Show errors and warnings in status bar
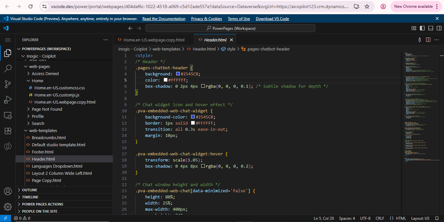This screenshot has height=222, width=444. [22, 218]
